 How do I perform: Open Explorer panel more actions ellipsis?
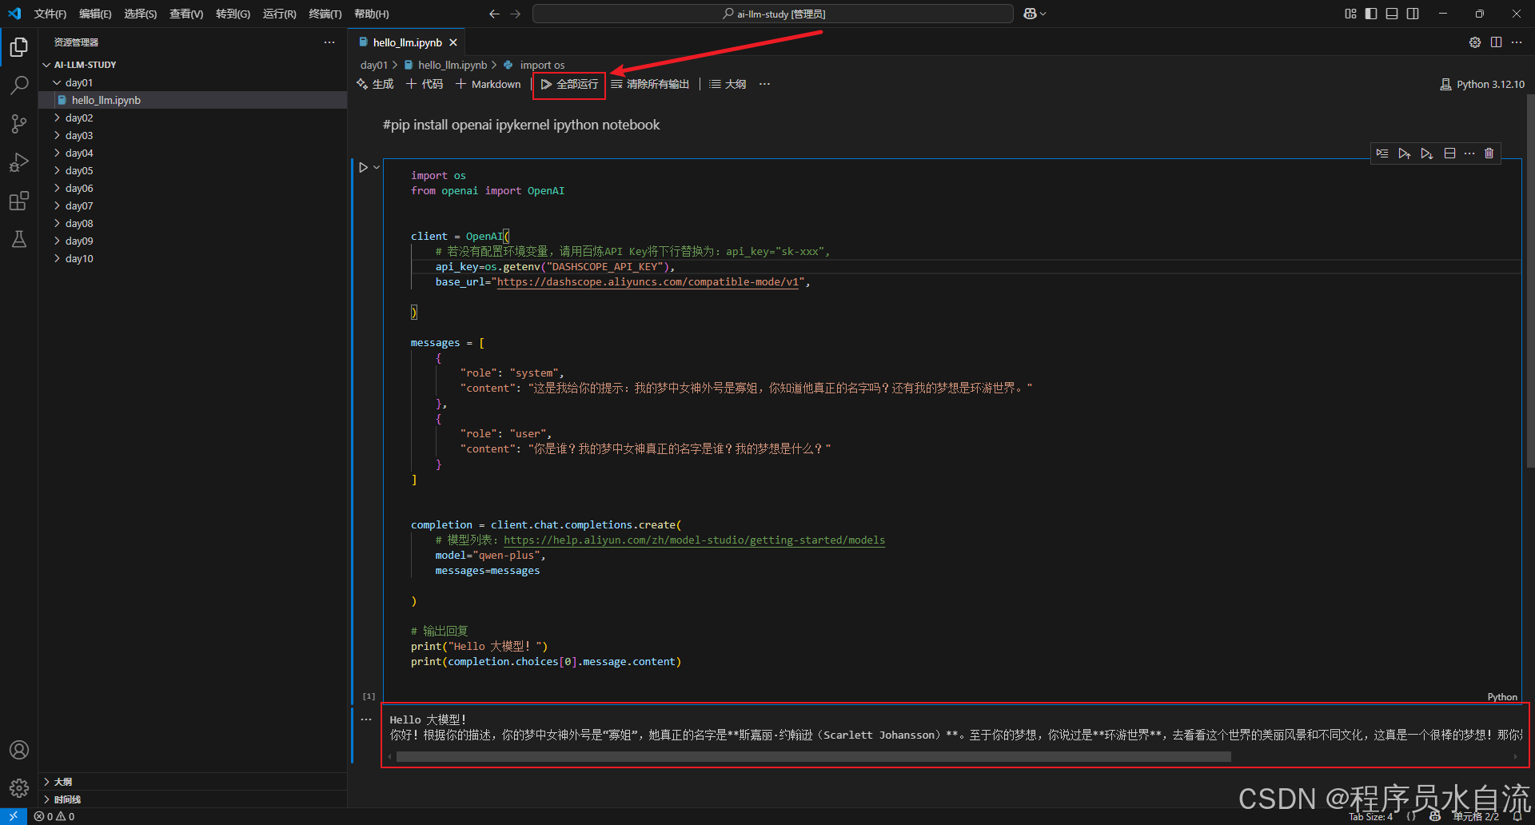click(329, 42)
